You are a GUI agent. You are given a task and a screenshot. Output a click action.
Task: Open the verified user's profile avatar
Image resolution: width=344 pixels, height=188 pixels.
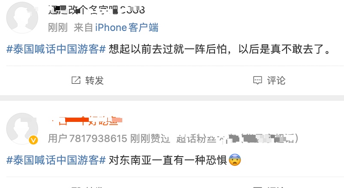(22, 129)
